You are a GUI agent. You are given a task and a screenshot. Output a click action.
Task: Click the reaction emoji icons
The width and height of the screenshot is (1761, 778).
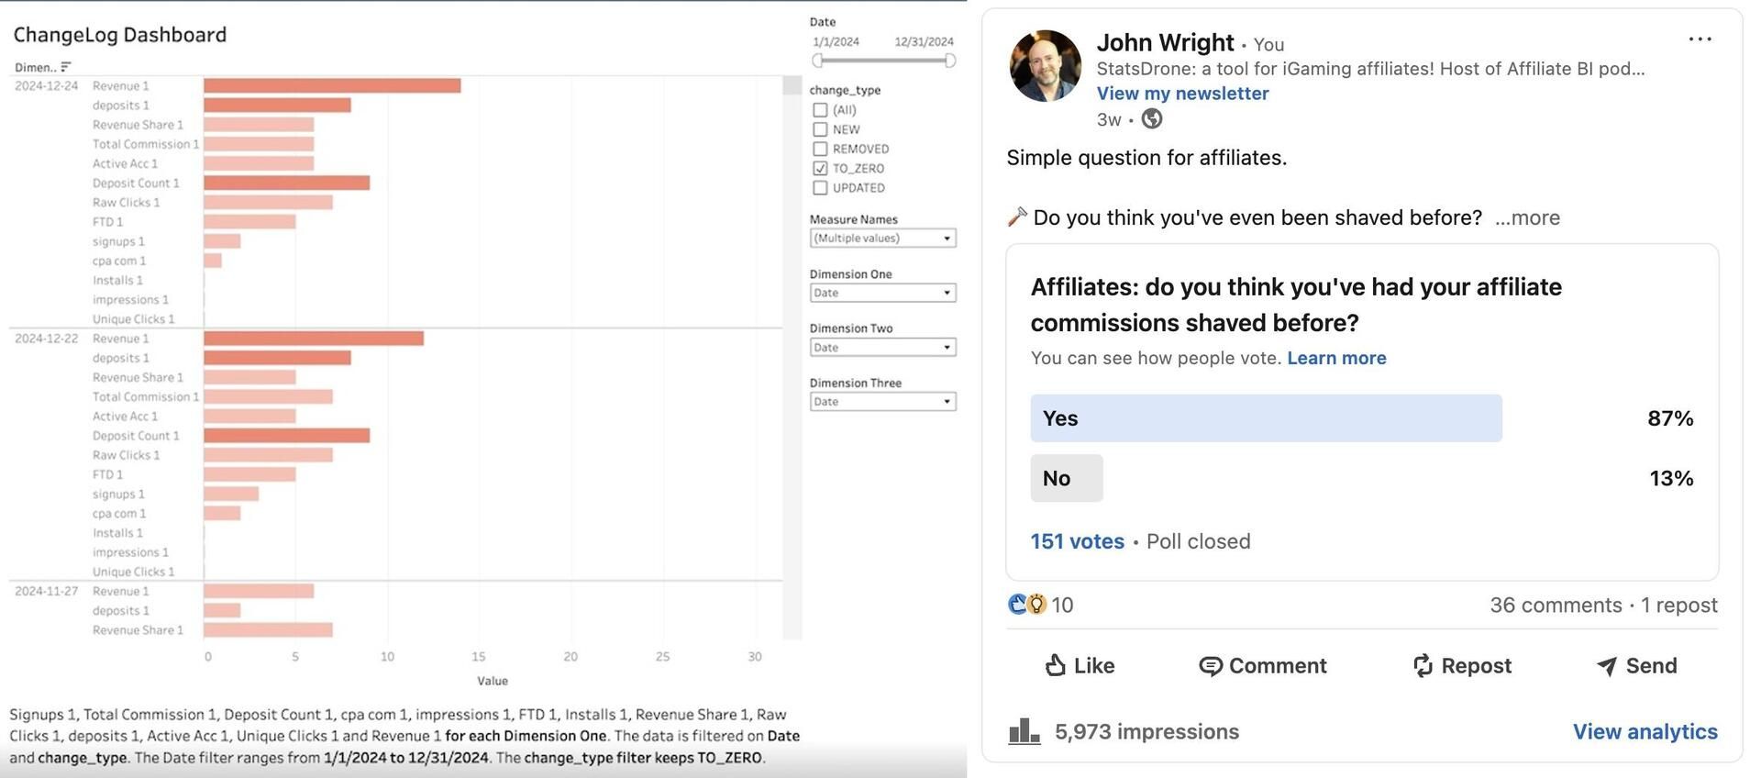[1026, 605]
